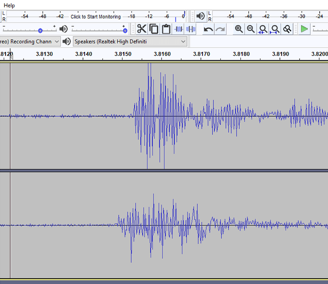Viewport: 328px width, 284px height.
Task: Click the Zoom Toggle icon
Action: click(x=287, y=29)
